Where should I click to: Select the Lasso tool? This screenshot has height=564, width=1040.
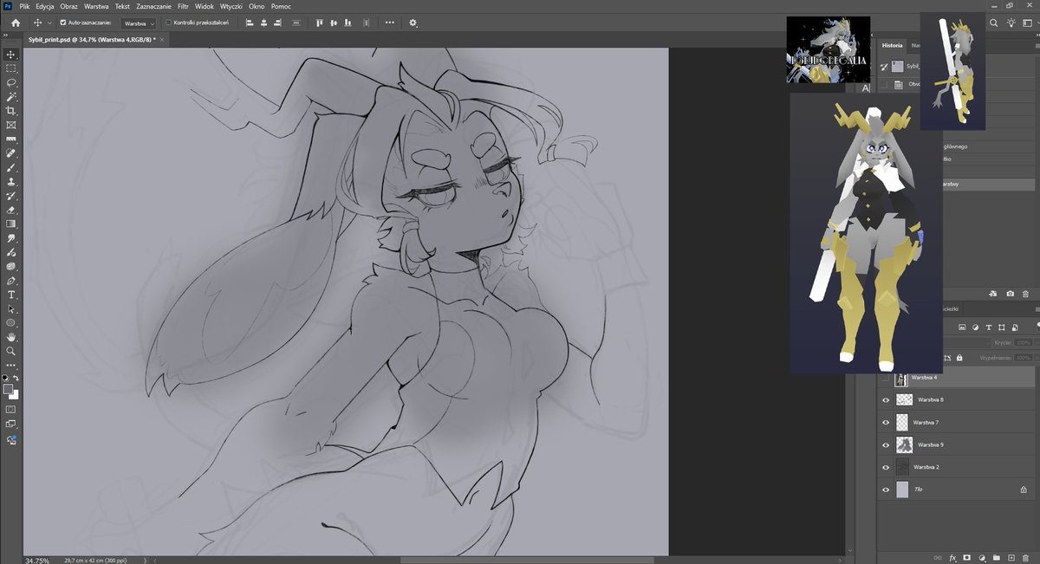(10, 83)
